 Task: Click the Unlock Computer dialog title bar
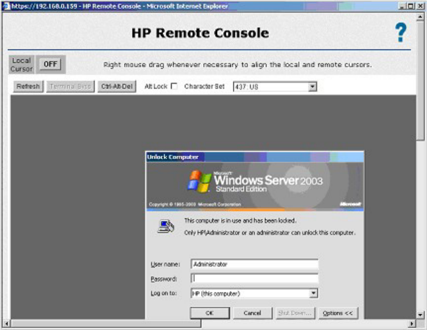tap(255, 157)
